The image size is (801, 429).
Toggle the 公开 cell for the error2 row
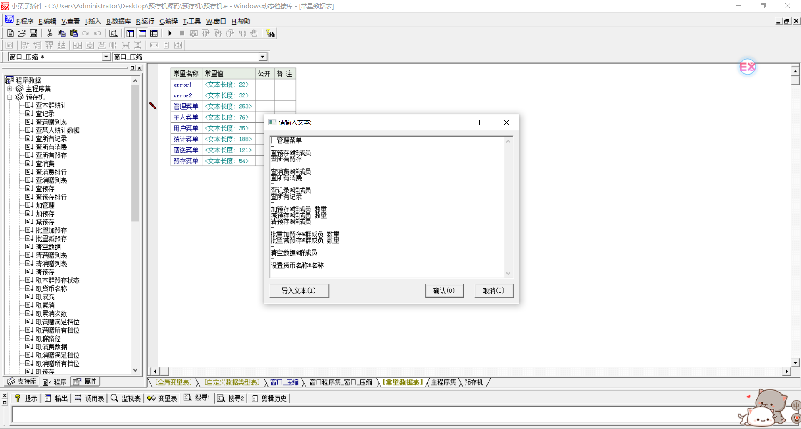264,95
